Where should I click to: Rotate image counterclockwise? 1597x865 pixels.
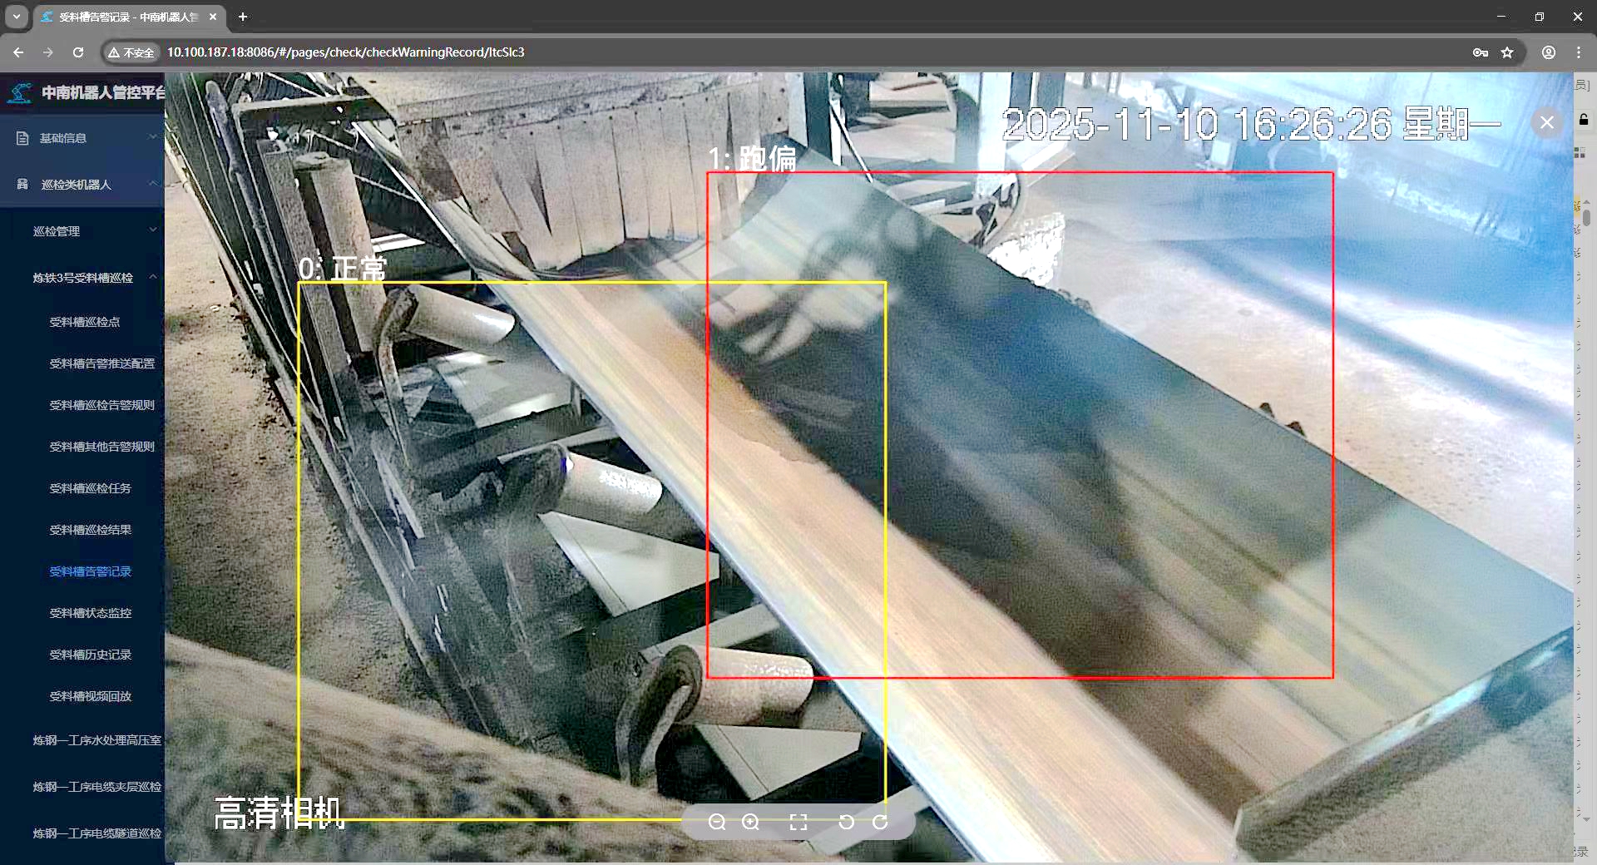click(x=846, y=823)
